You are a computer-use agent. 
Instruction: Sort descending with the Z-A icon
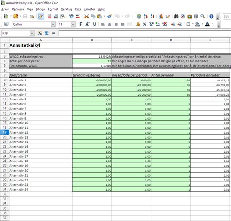coord(152,16)
